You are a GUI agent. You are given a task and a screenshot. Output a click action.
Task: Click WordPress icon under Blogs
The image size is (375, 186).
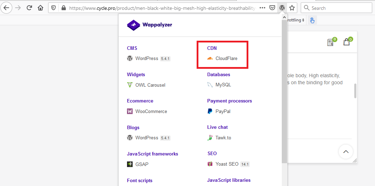[x=129, y=138]
